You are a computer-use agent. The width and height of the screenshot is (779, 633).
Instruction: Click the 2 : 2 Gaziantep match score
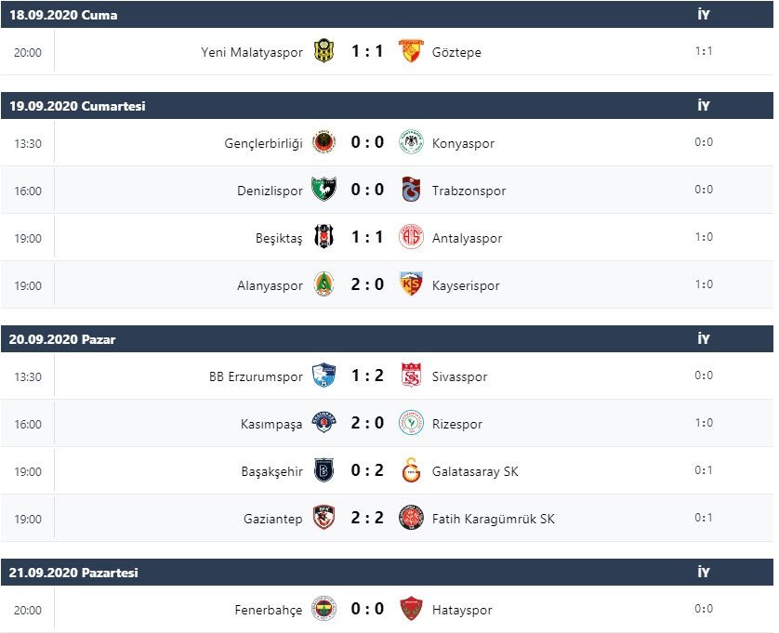367,518
